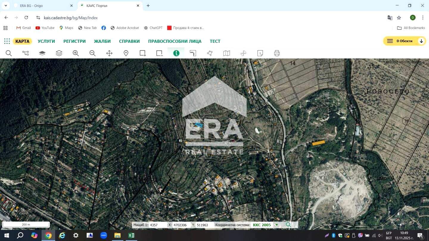Bookmark this page with the star icon
The height and width of the screenshot is (241, 429).
coord(399,18)
